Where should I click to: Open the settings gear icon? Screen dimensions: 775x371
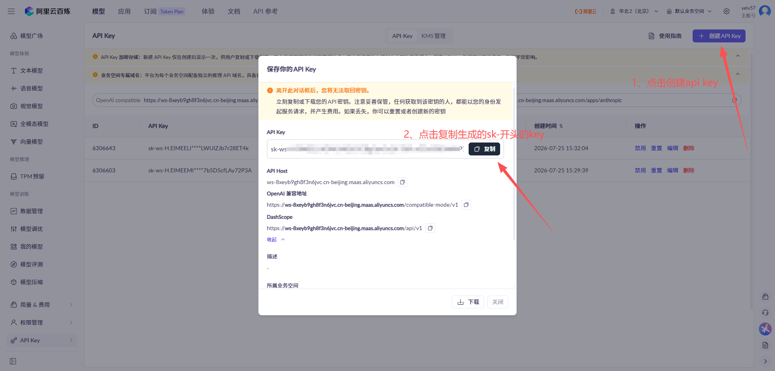[727, 11]
